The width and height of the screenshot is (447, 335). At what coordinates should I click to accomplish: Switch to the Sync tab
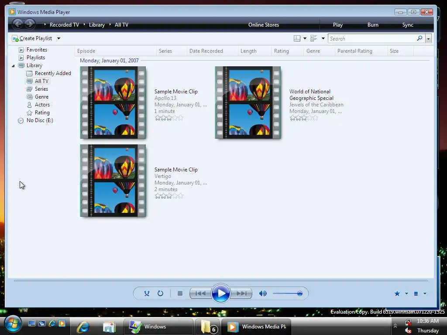(408, 25)
